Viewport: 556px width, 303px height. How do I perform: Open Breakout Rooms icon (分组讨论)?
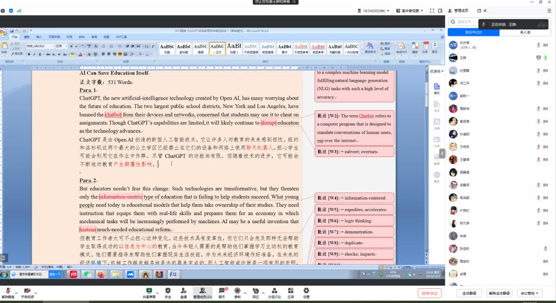pyautogui.click(x=275, y=291)
